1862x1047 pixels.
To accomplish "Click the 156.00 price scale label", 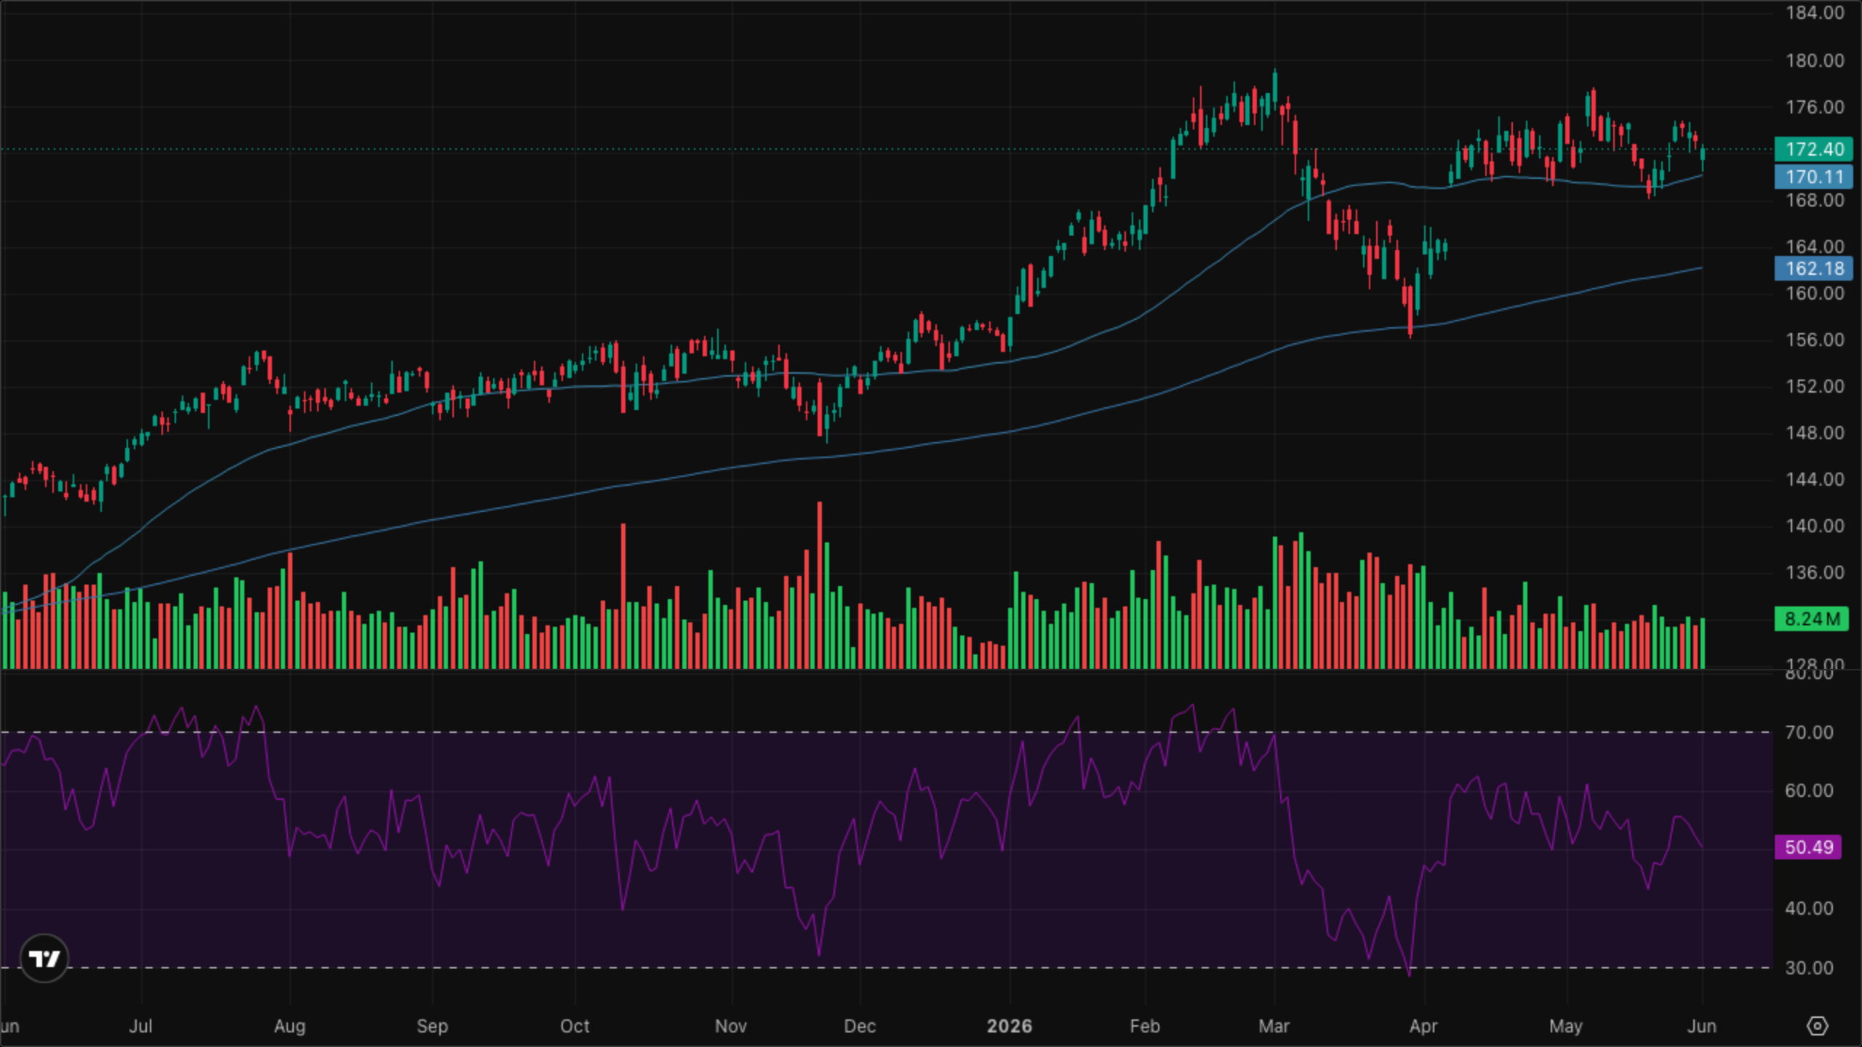I will pos(1815,340).
